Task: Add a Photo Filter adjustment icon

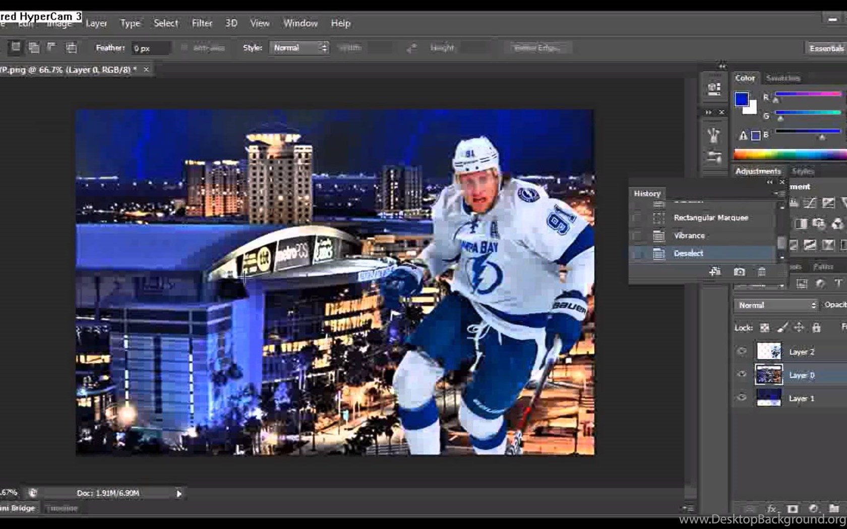Action: point(819,223)
